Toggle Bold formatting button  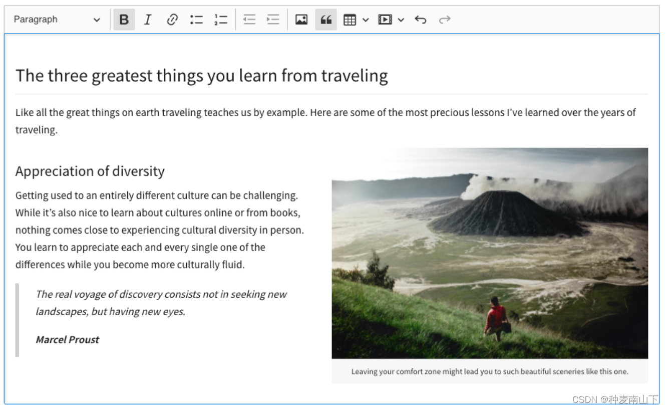coord(124,20)
